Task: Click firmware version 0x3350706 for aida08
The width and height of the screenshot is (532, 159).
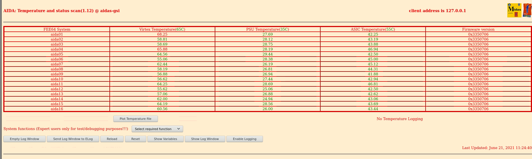Action: pyautogui.click(x=478, y=69)
